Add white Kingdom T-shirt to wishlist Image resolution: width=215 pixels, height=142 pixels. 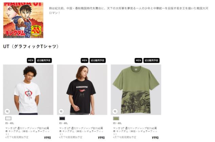click(7, 111)
